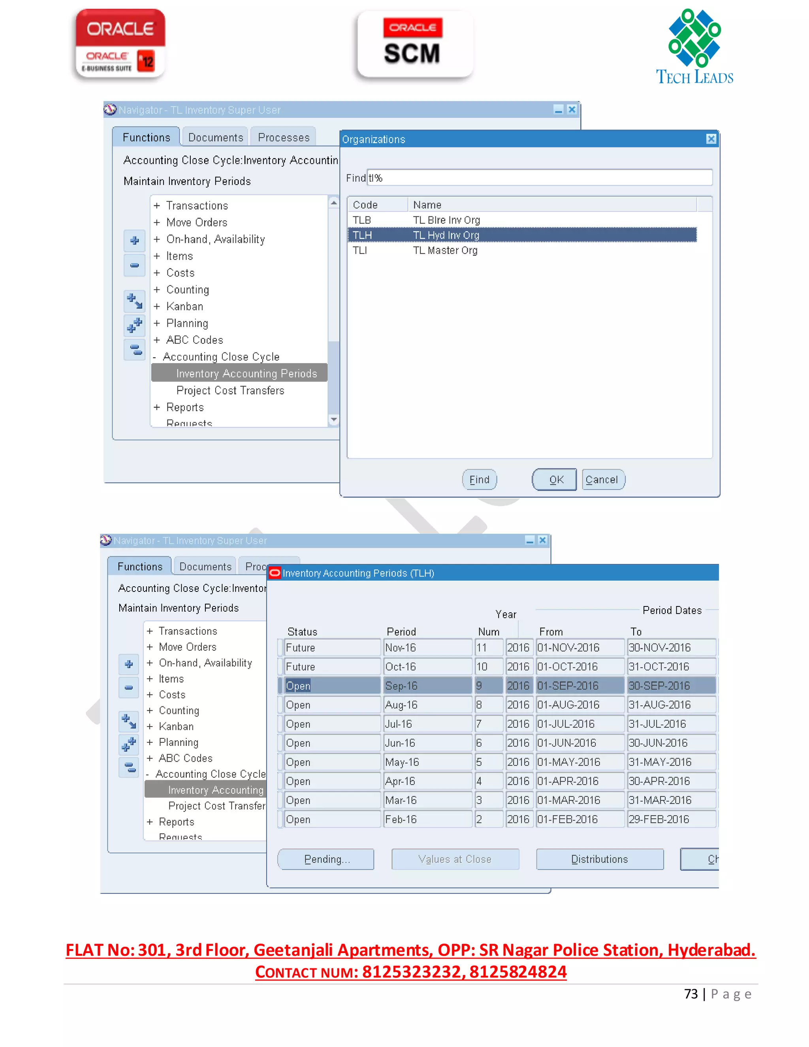
Task: Click the expand all icon in top Navigator
Action: point(135,326)
